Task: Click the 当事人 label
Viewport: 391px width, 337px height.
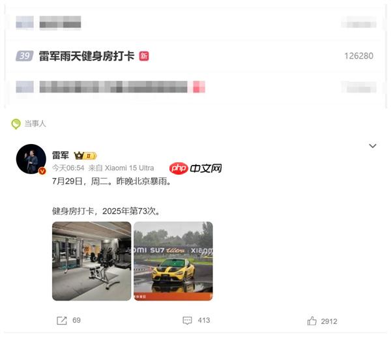Action: 35,123
